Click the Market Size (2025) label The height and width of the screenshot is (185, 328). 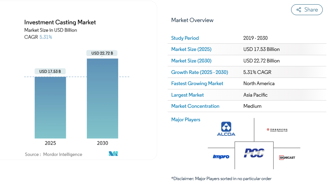click(191, 49)
